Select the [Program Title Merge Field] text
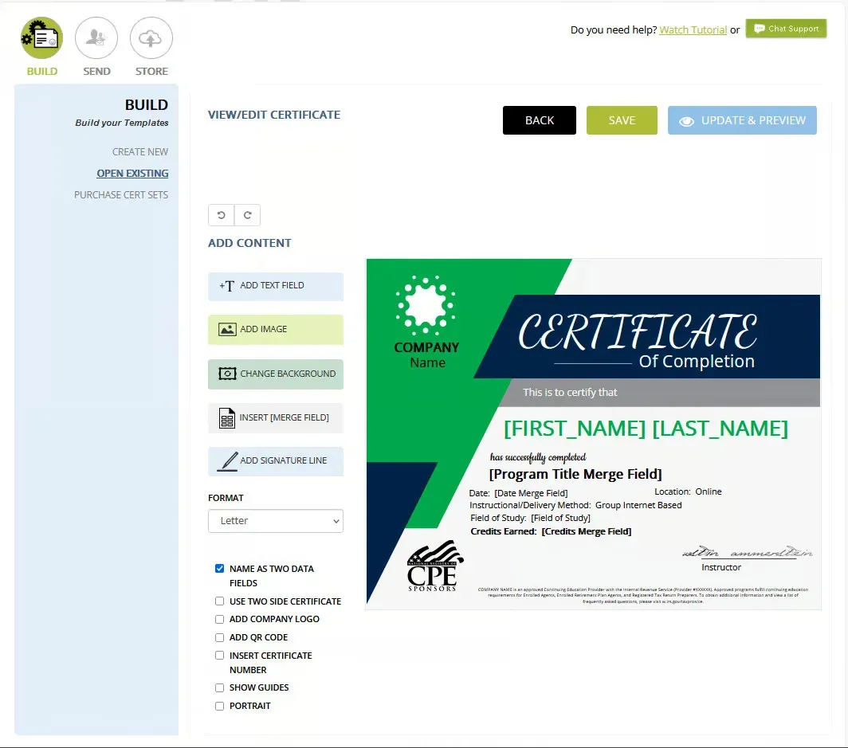The height and width of the screenshot is (748, 848). (x=575, y=474)
